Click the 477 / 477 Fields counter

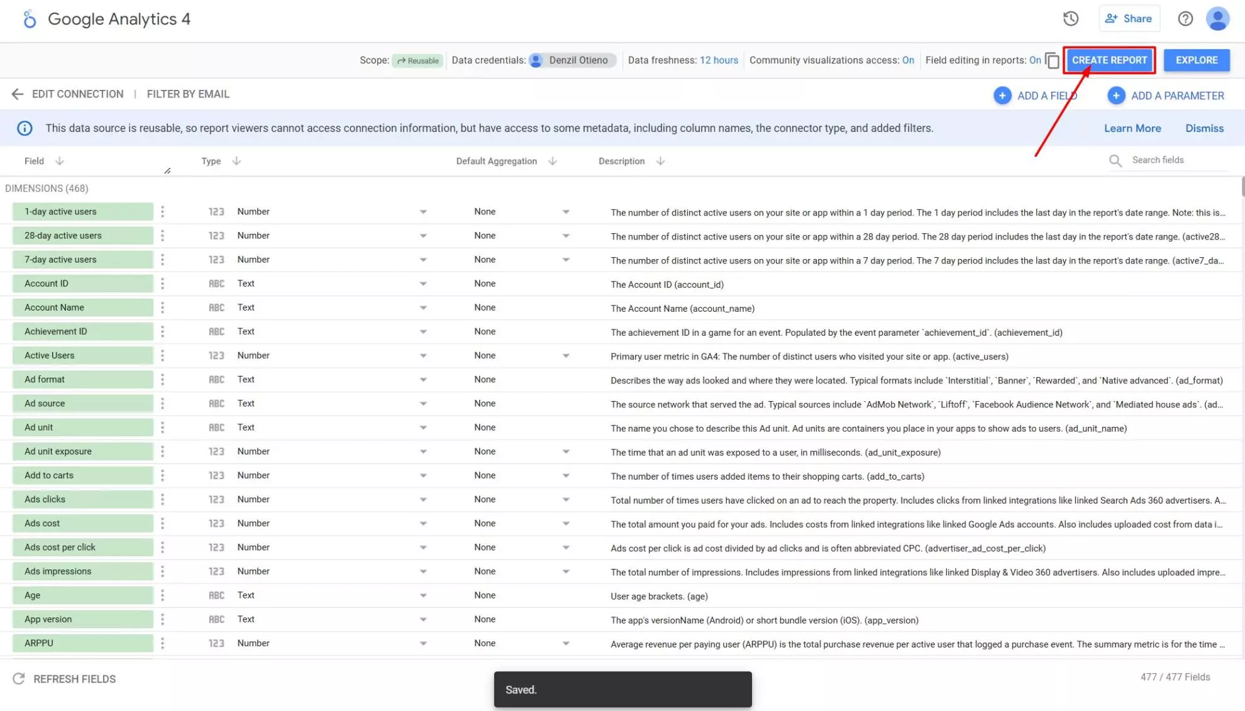point(1175,677)
